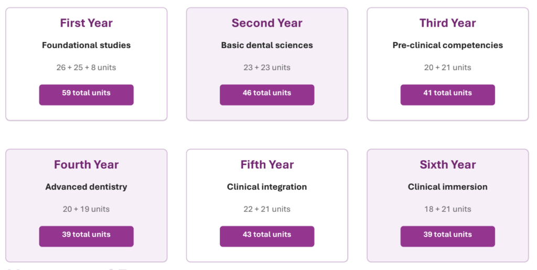Viewport: 537px width, 270px height.
Task: Click the Second Year card title
Action: point(267,23)
